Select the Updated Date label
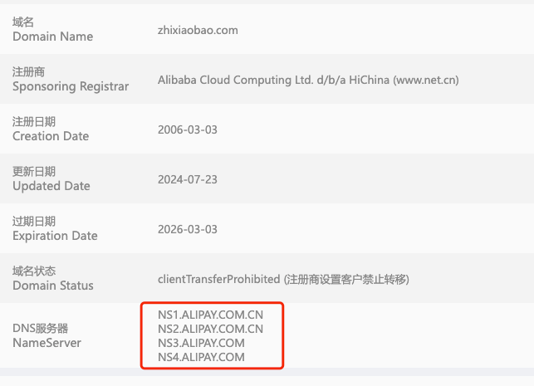 [x=51, y=186]
